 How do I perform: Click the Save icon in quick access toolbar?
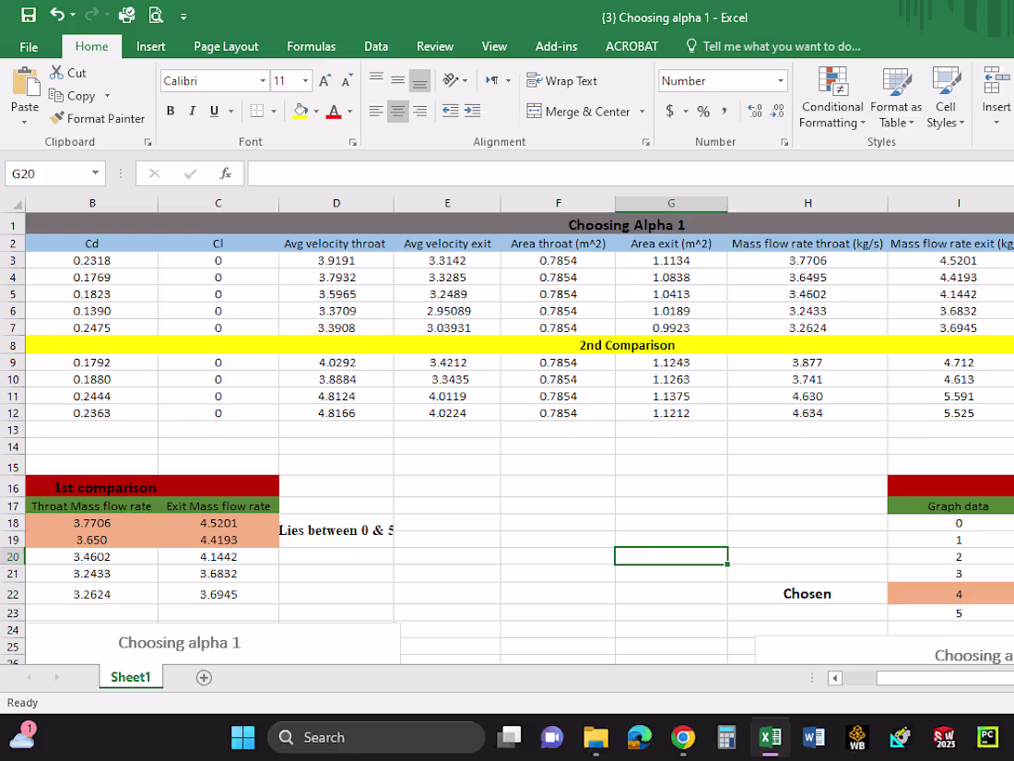(x=29, y=16)
